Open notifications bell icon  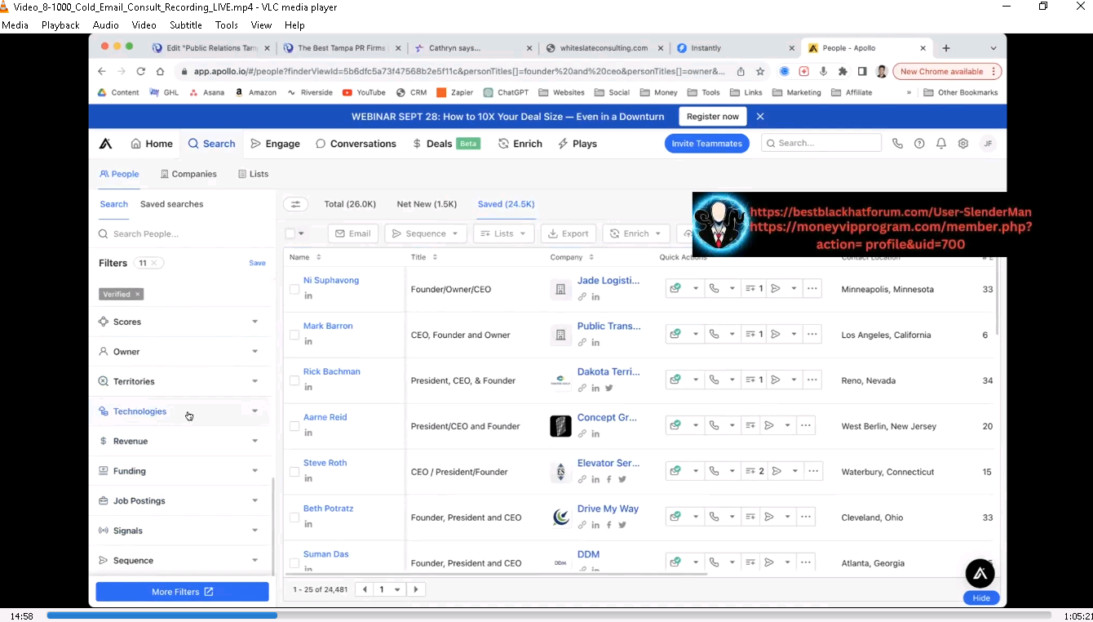click(x=941, y=144)
